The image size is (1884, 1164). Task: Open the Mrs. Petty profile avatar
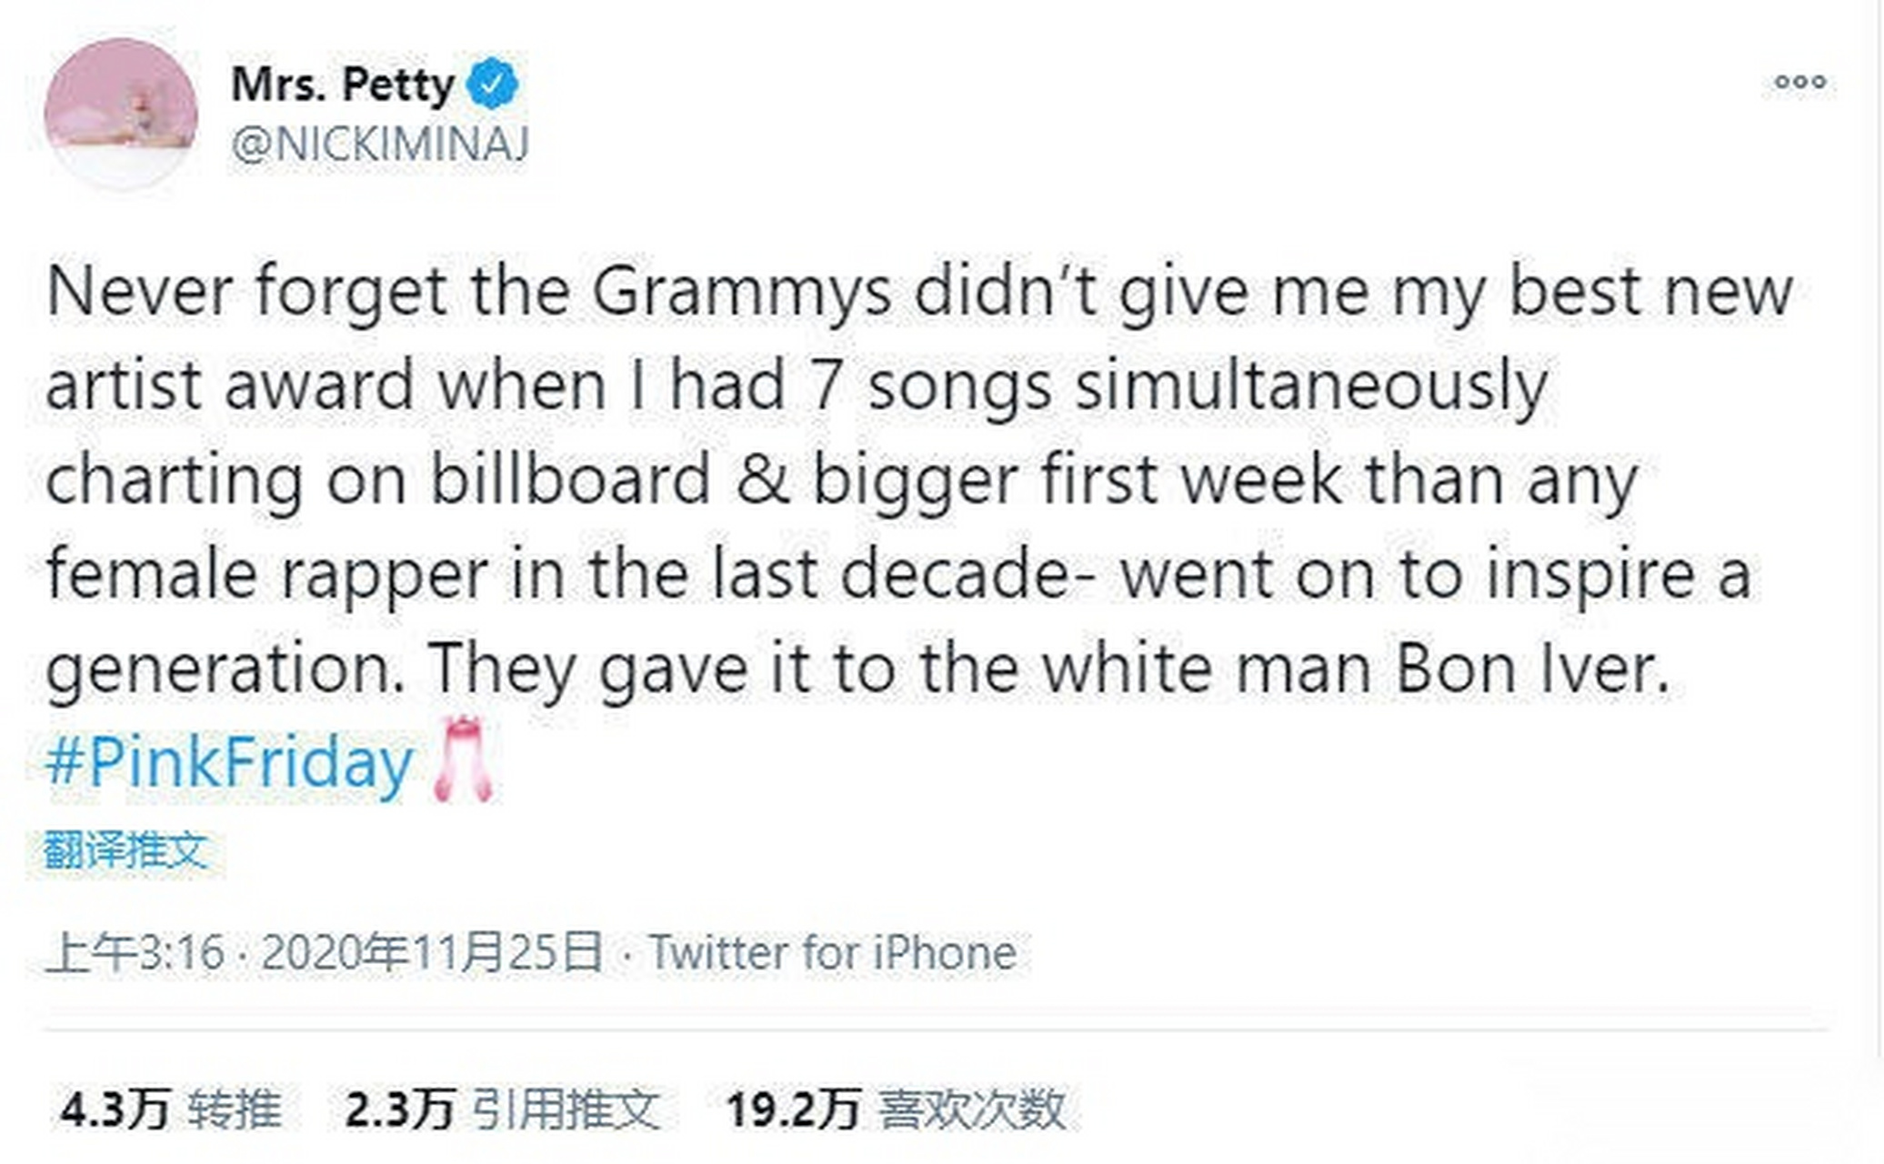click(121, 114)
